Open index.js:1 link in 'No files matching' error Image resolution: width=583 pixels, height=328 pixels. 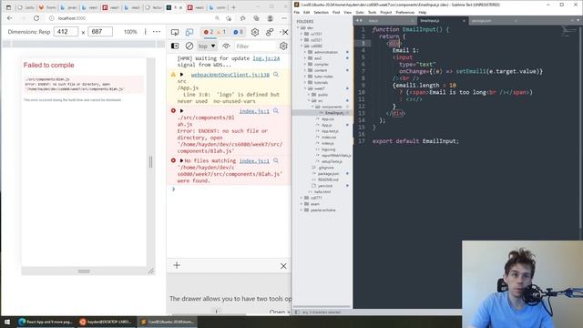pyautogui.click(x=254, y=161)
